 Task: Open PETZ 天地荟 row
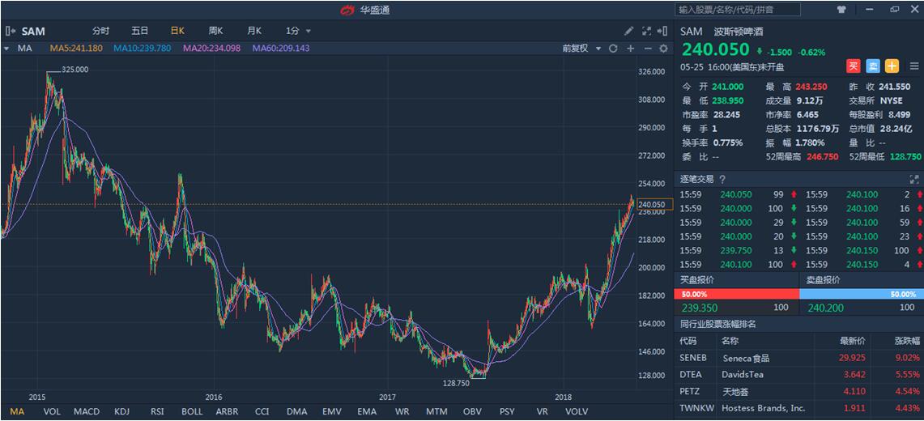(798, 391)
